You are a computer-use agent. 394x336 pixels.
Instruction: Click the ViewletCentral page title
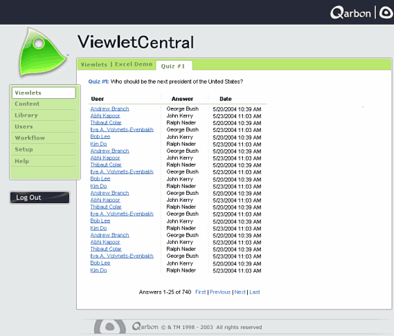click(x=136, y=42)
